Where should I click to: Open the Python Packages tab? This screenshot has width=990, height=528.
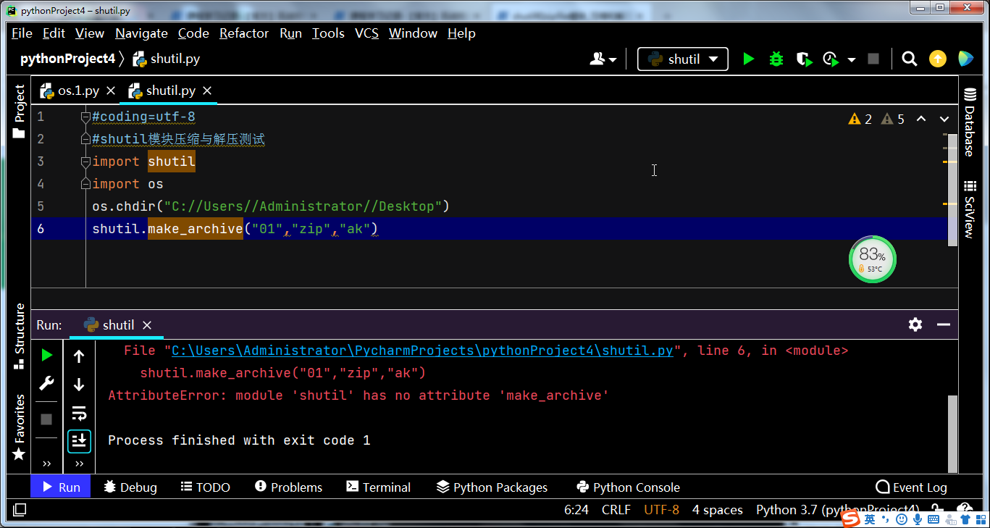492,487
